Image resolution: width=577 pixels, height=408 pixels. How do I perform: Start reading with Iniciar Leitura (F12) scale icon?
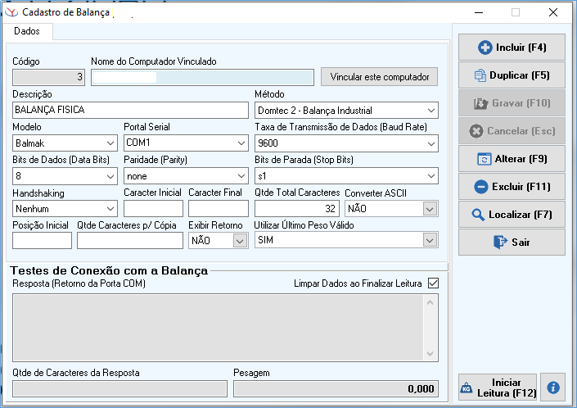click(497, 388)
